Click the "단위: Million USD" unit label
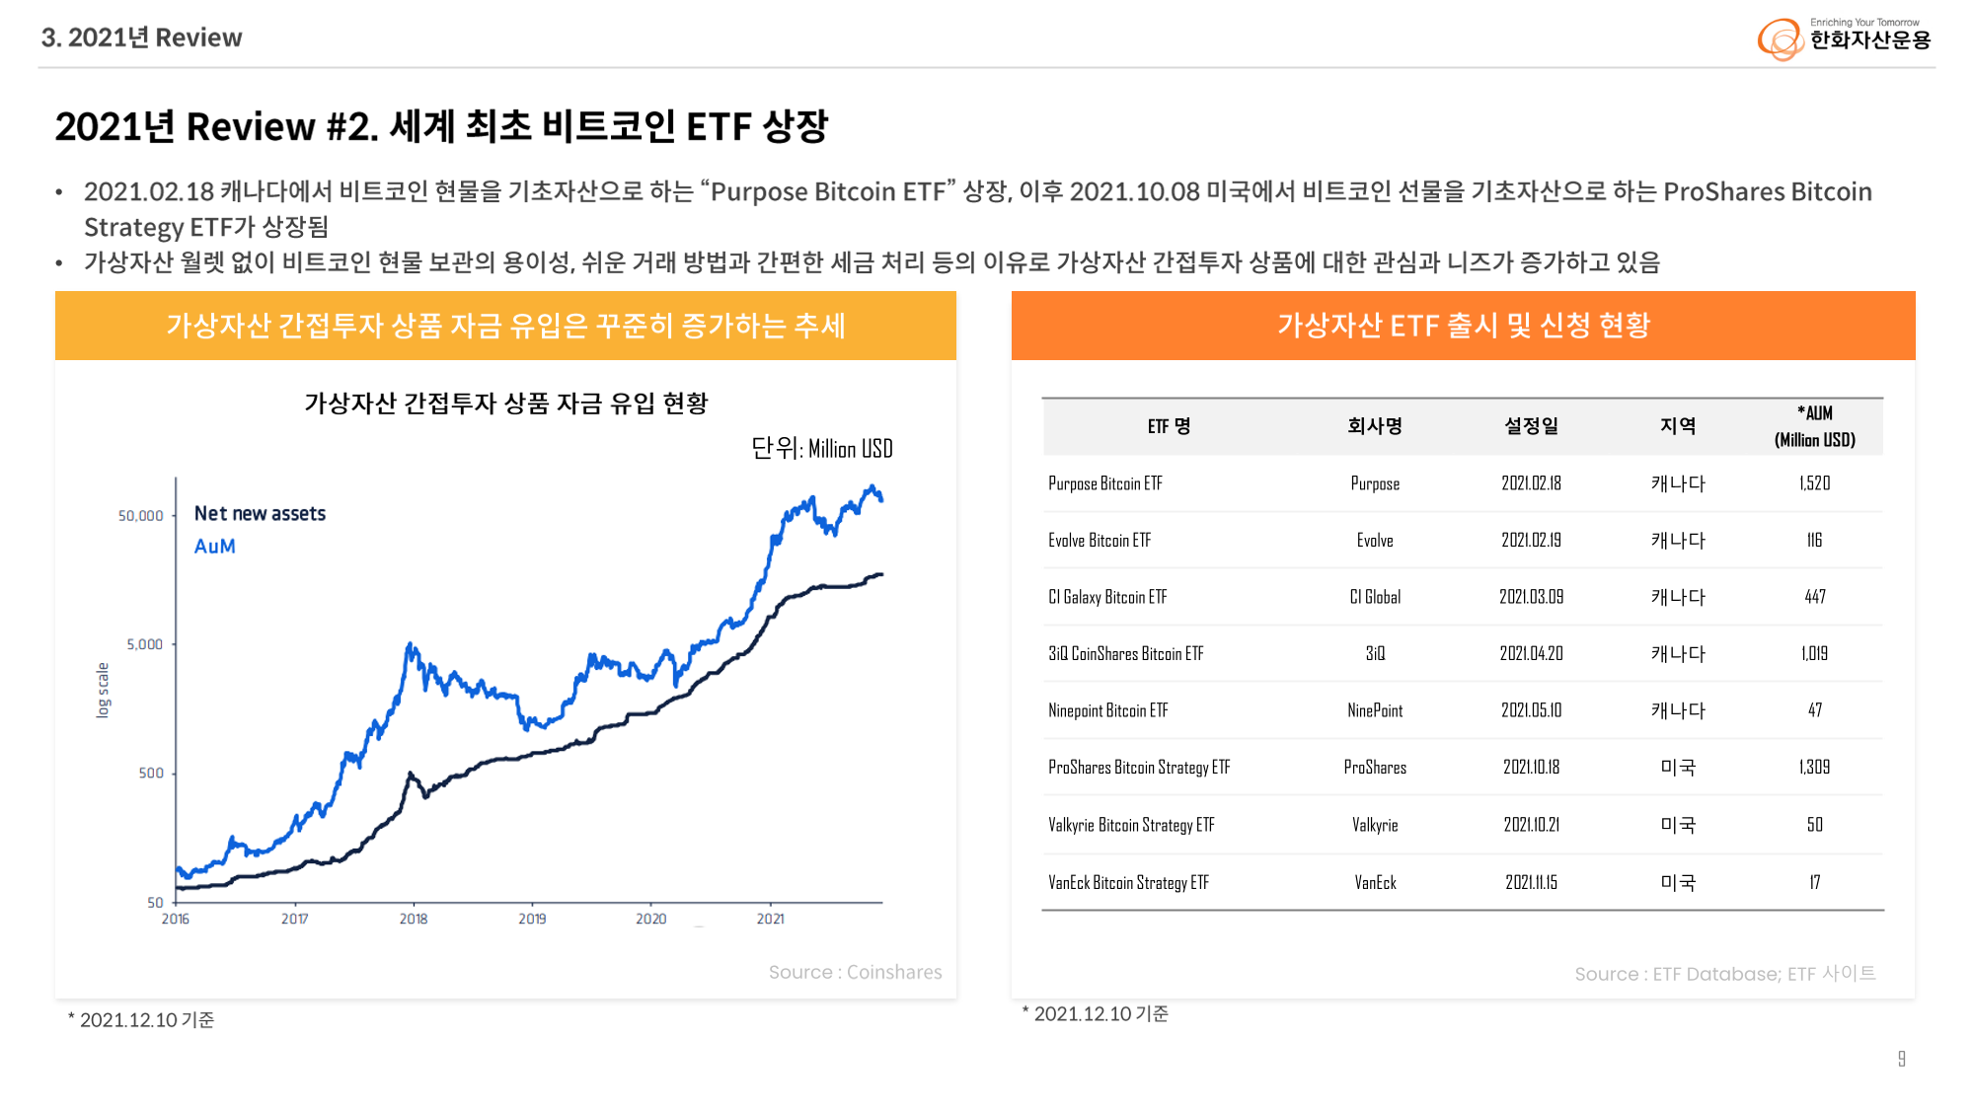The width and height of the screenshot is (1973, 1110). click(x=821, y=449)
